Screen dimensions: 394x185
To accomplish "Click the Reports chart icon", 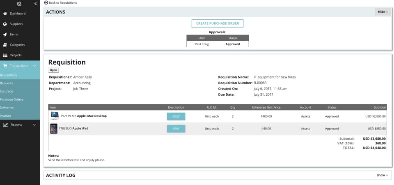I will pyautogui.click(x=5, y=125).
